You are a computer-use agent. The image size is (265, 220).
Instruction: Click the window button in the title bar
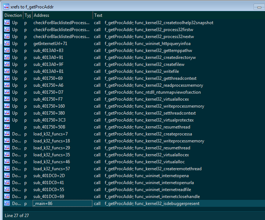coord(258,7)
